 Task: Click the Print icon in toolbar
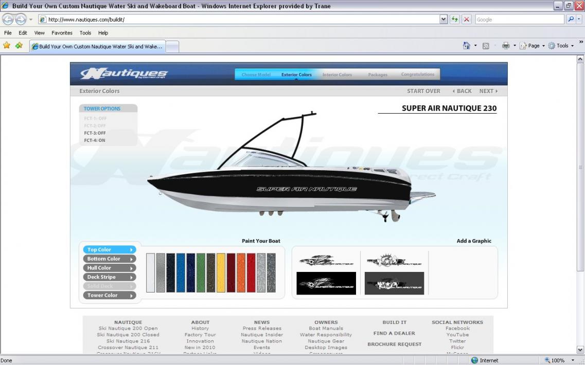(x=505, y=46)
